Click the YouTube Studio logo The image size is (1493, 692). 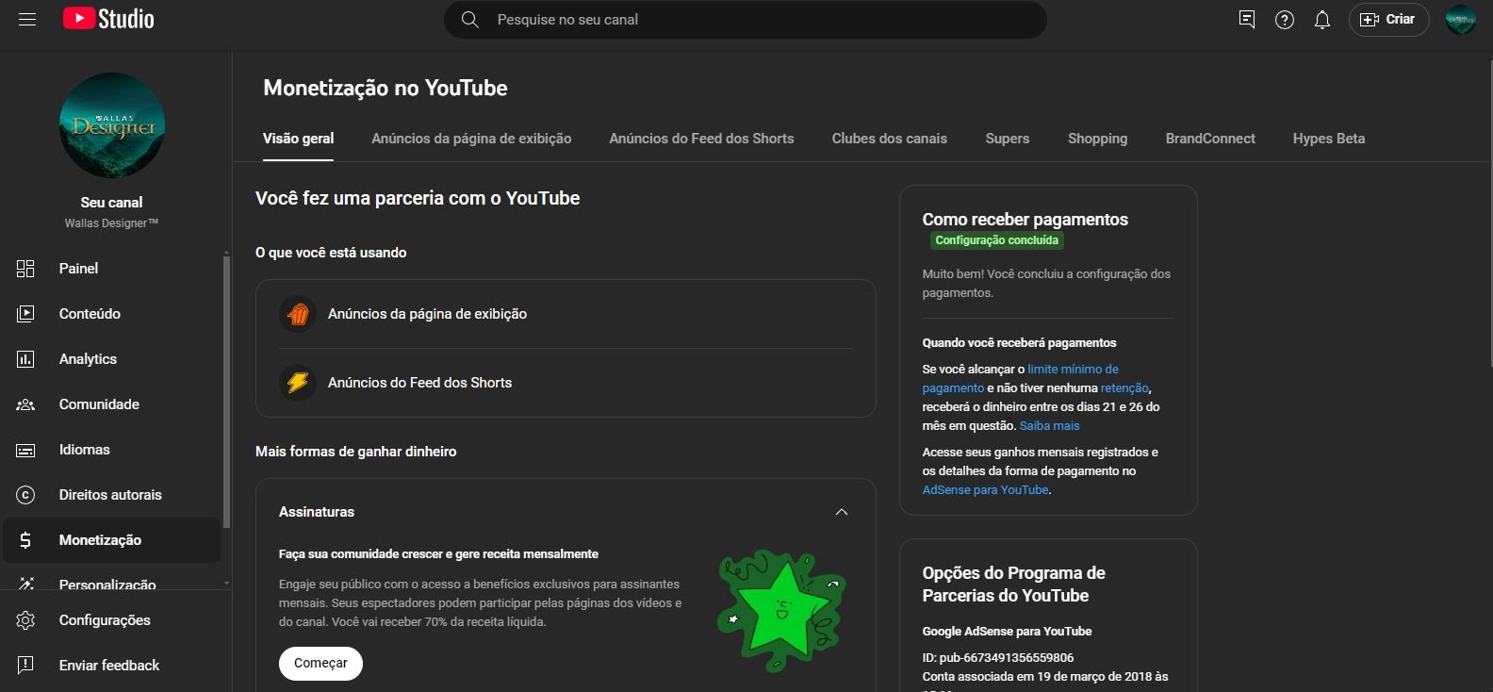pos(108,19)
